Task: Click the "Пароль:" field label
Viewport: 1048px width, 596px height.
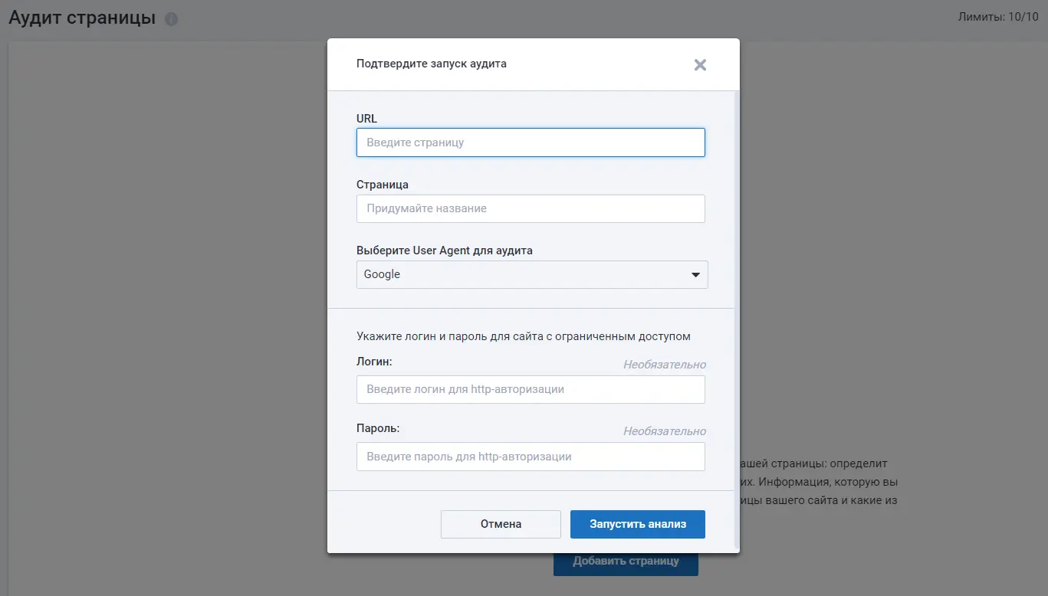Action: pyautogui.click(x=378, y=427)
